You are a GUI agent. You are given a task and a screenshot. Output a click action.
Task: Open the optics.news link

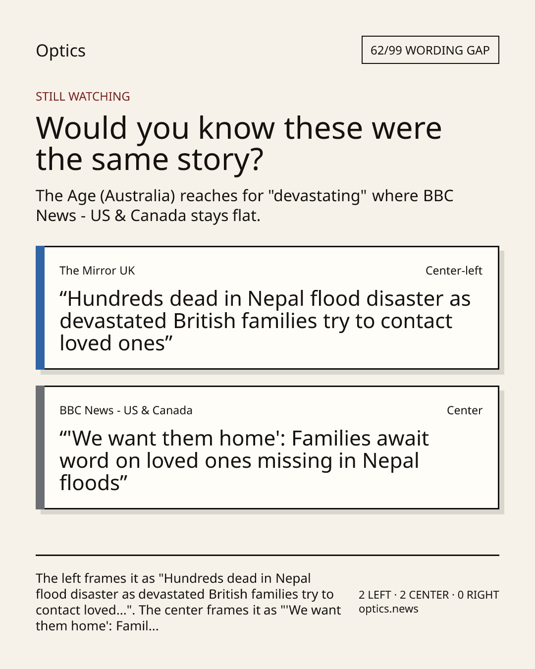pyautogui.click(x=388, y=609)
